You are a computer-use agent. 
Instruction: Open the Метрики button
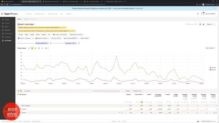[x=128, y=91]
